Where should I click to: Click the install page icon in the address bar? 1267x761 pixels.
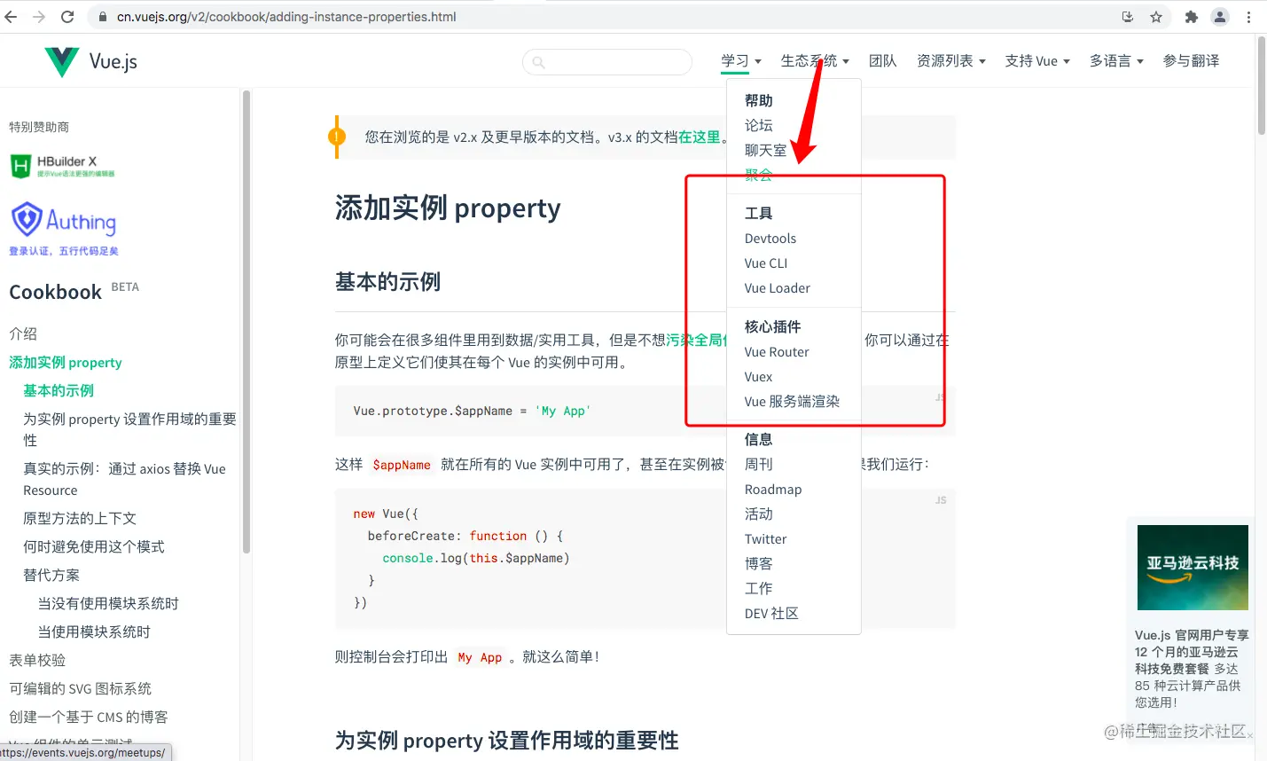(1128, 17)
